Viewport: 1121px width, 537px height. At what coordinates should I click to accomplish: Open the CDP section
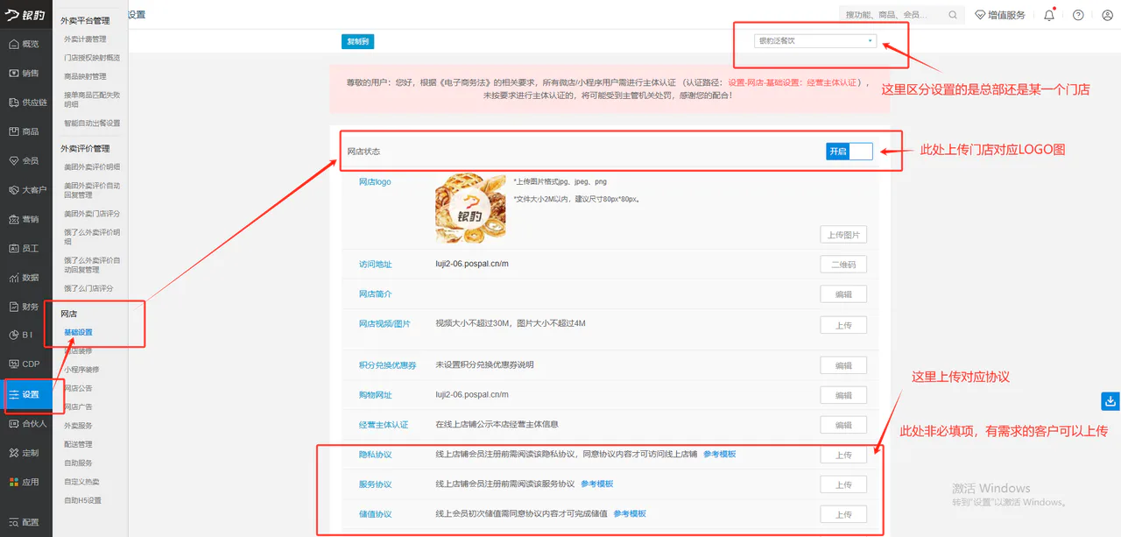[x=26, y=364]
